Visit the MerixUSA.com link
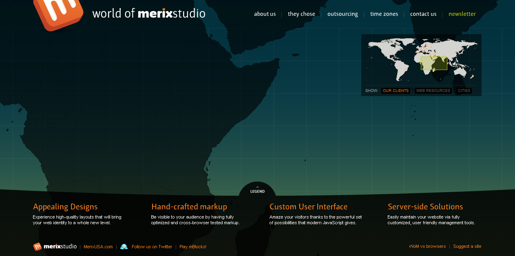This screenshot has width=515, height=256. (98, 247)
